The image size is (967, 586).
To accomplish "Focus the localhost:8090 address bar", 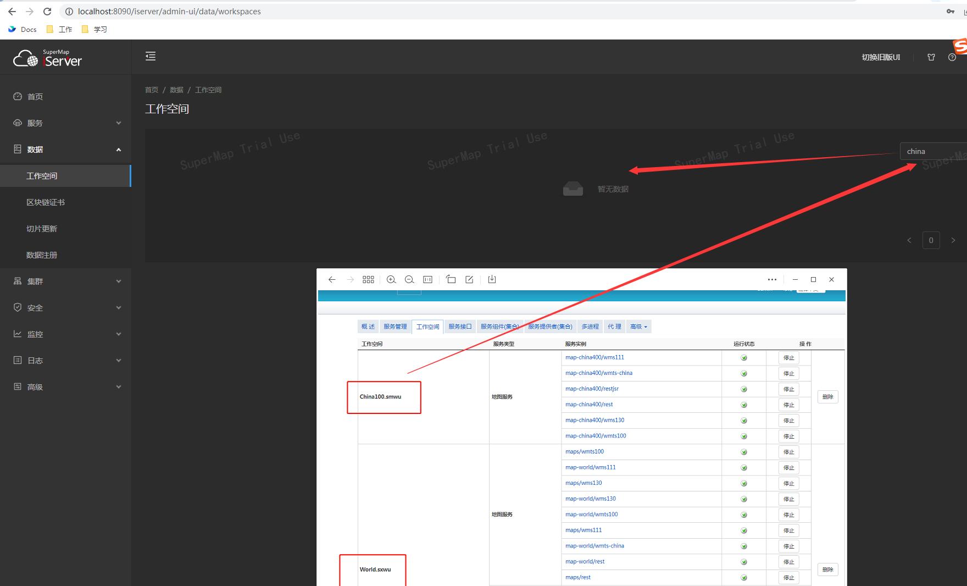I will pos(169,12).
